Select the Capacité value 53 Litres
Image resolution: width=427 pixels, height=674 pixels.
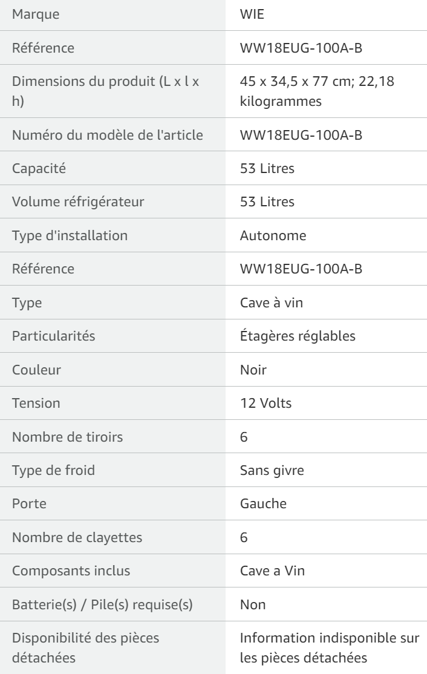[x=267, y=168]
